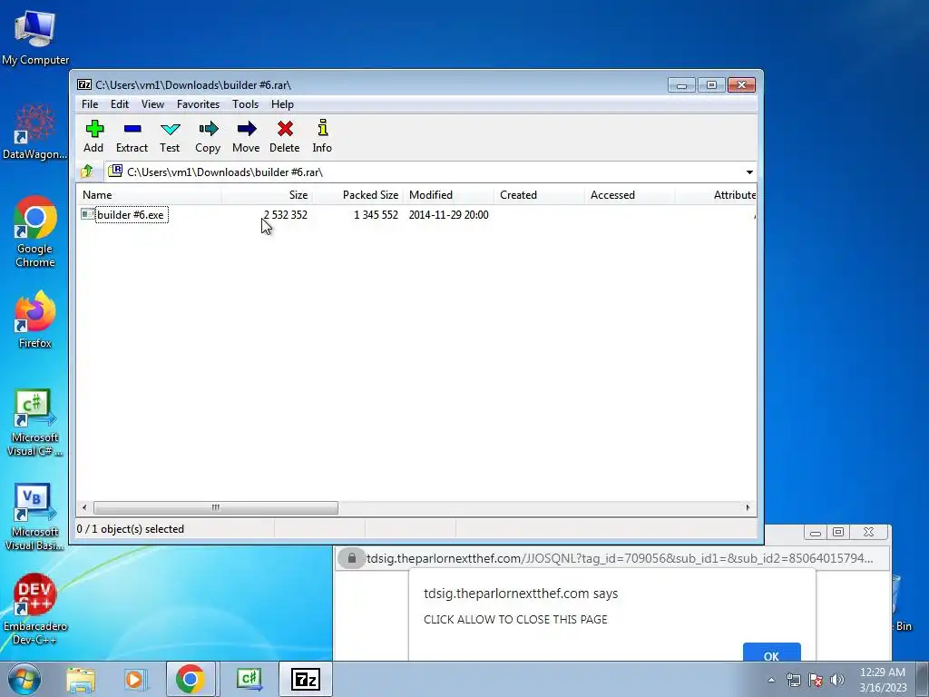The height and width of the screenshot is (697, 929).
Task: Click the volume speaker tray icon
Action: [x=837, y=680]
